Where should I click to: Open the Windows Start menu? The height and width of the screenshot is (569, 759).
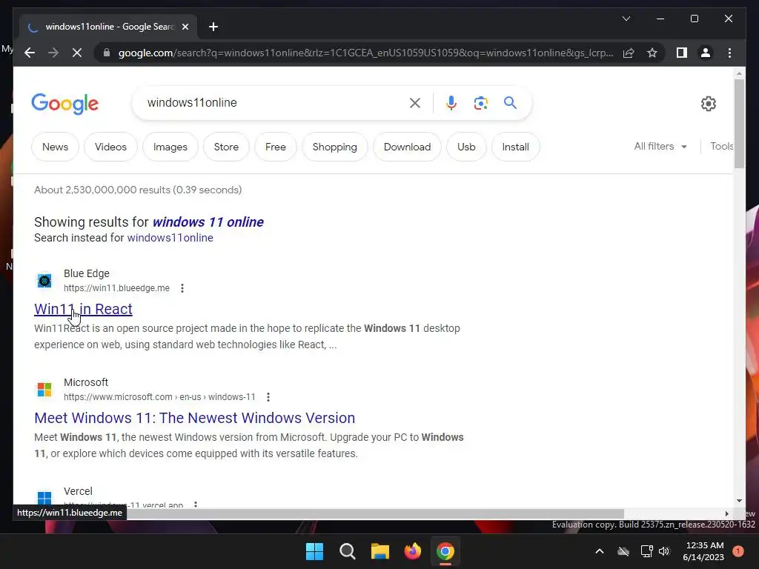pos(314,551)
